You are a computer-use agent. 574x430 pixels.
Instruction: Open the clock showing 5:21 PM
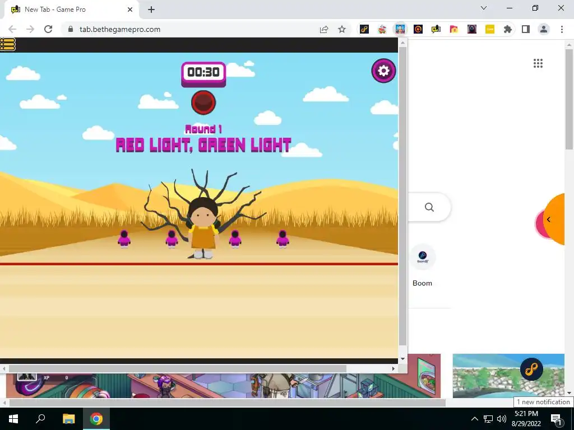pos(526,419)
